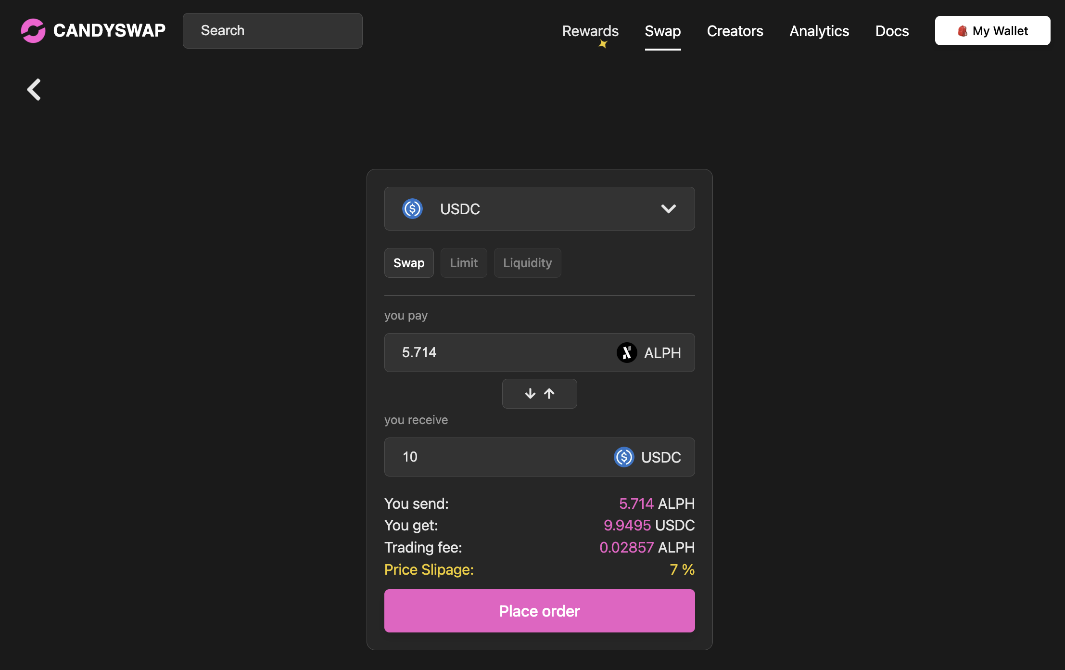
Task: Go to the Analytics page
Action: tap(819, 31)
